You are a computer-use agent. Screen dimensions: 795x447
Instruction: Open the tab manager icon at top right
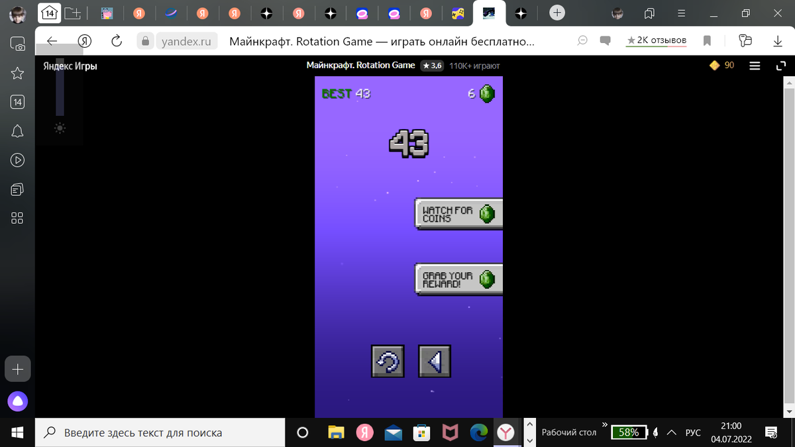650,13
